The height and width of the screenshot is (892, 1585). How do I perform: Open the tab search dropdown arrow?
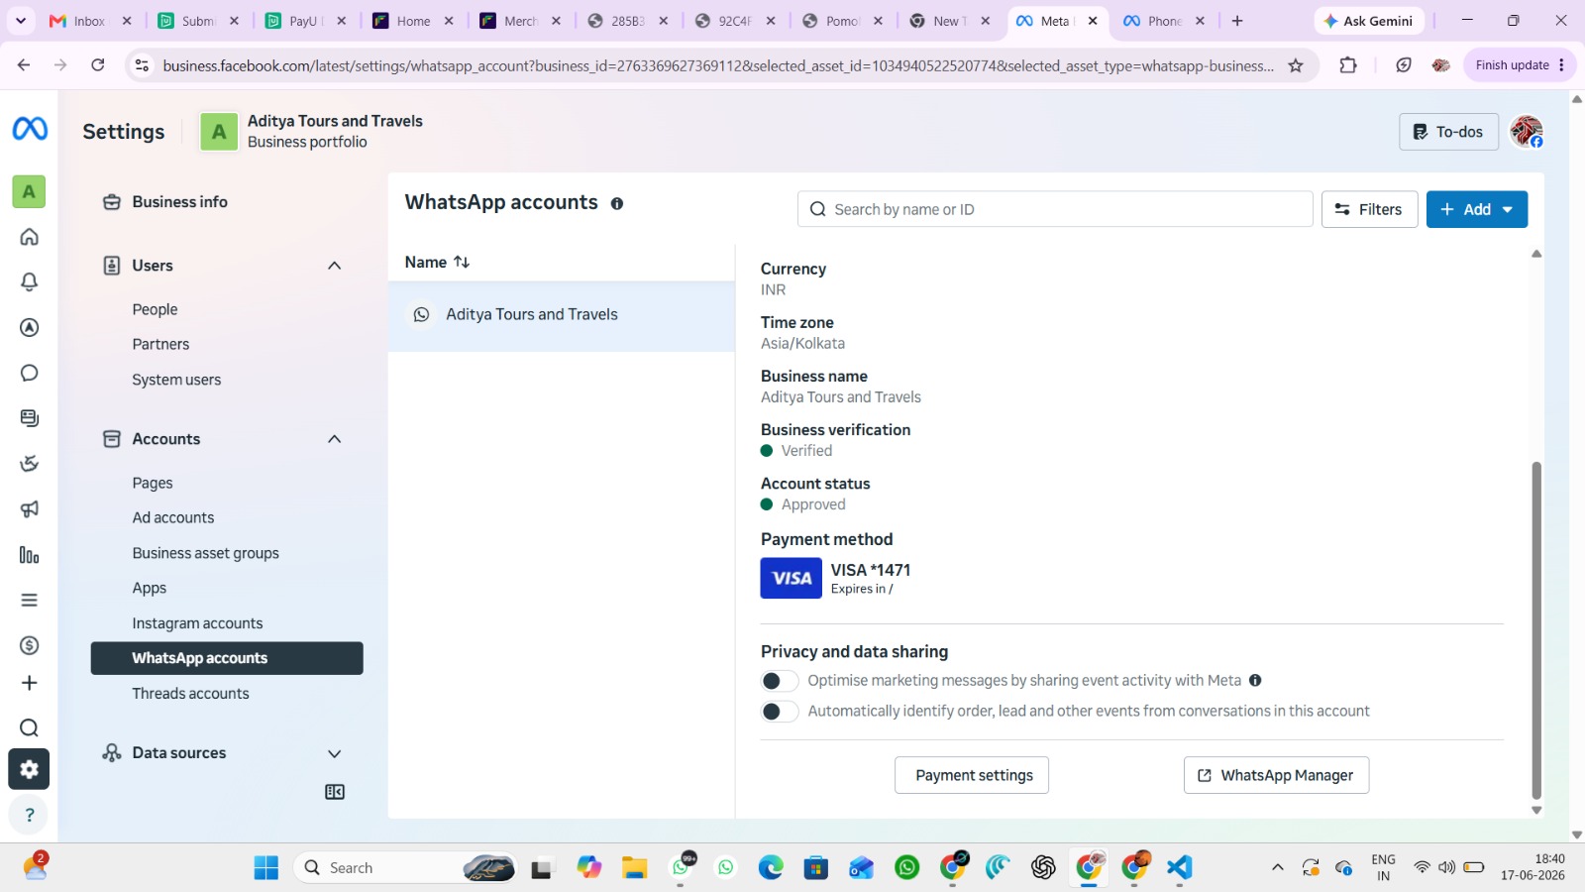[21, 21]
